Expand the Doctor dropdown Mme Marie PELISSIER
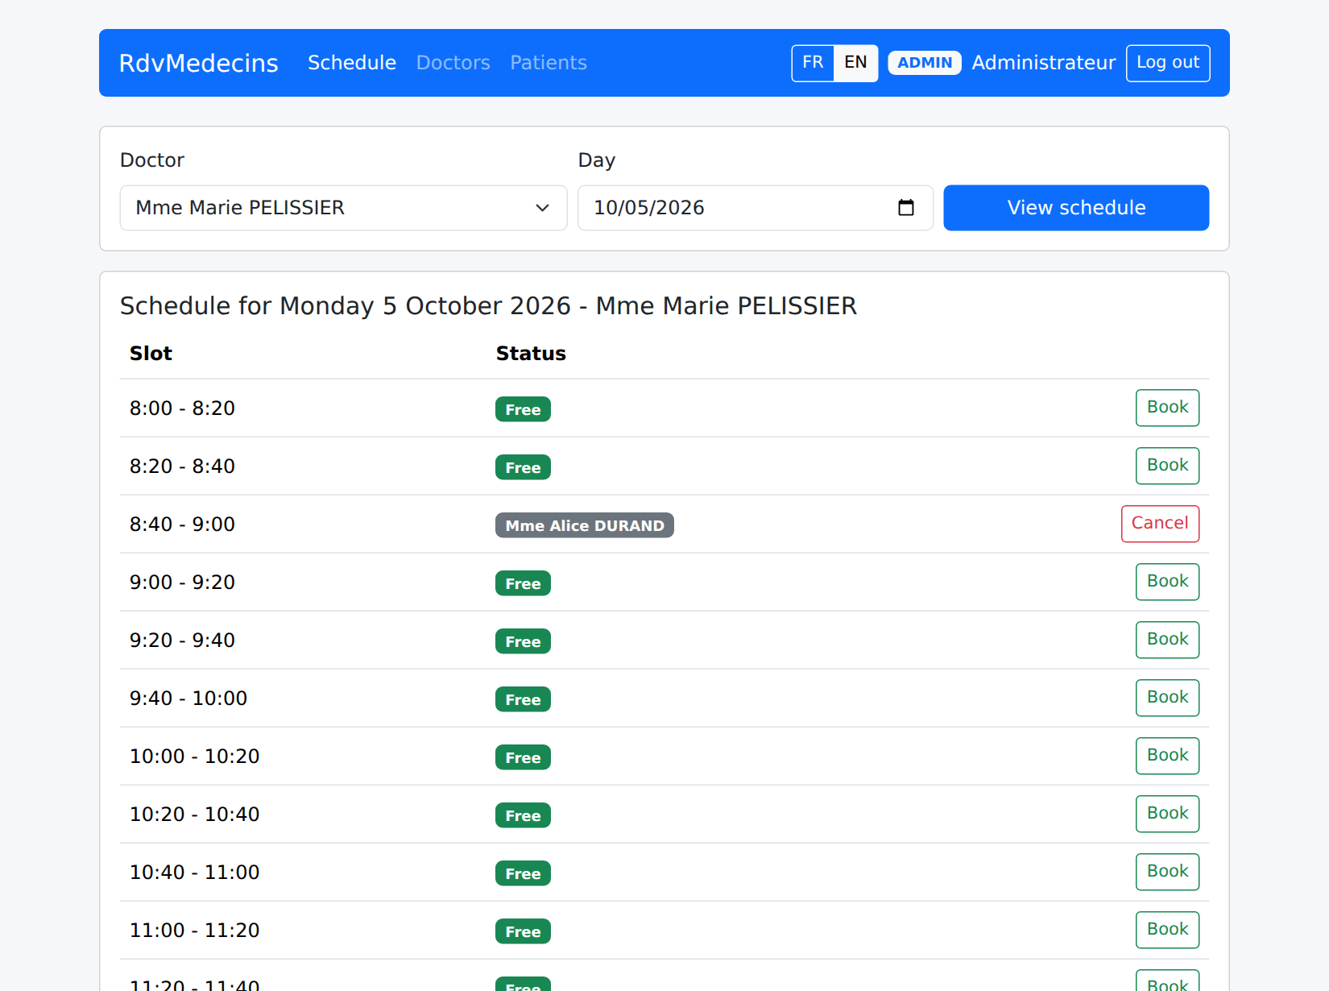Screen dimensions: 1329x991 [x=343, y=208]
